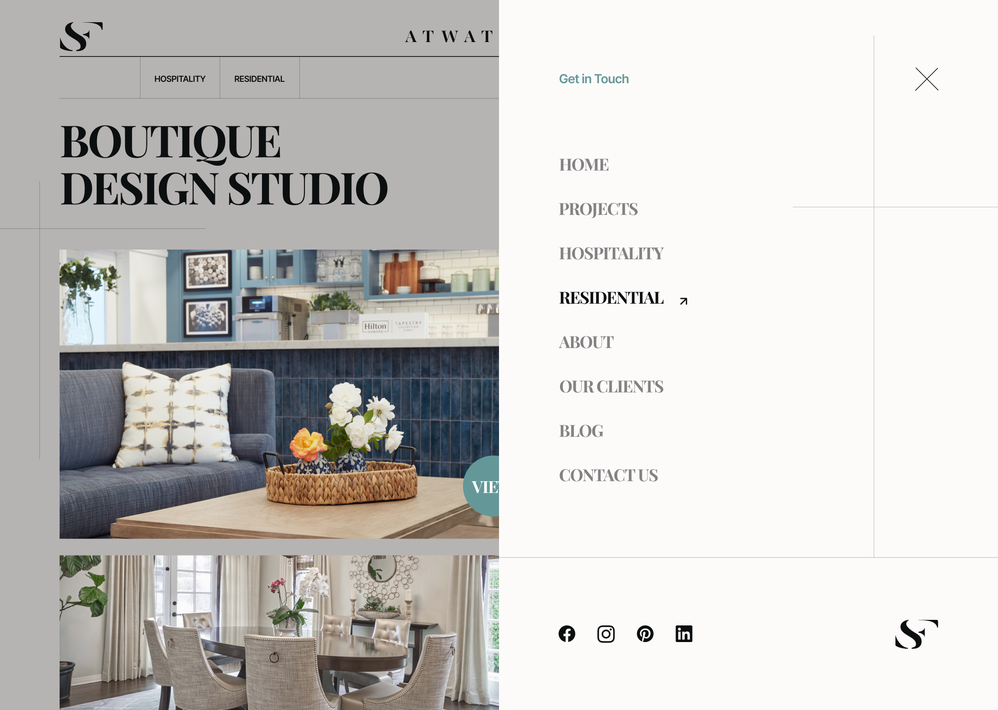Open the Blog menu item
Screen dimensions: 998x710
pos(581,431)
